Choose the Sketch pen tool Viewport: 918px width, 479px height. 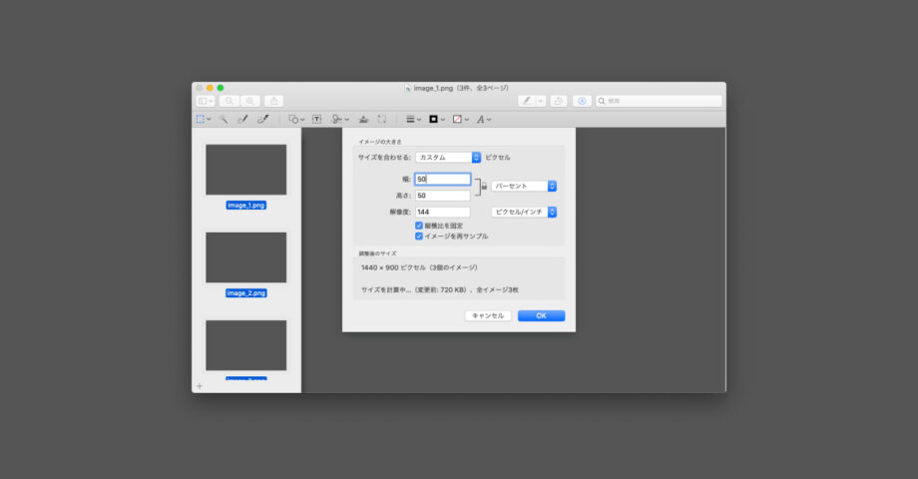tap(242, 119)
